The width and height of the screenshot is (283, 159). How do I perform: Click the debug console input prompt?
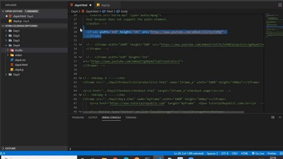pos(70,149)
